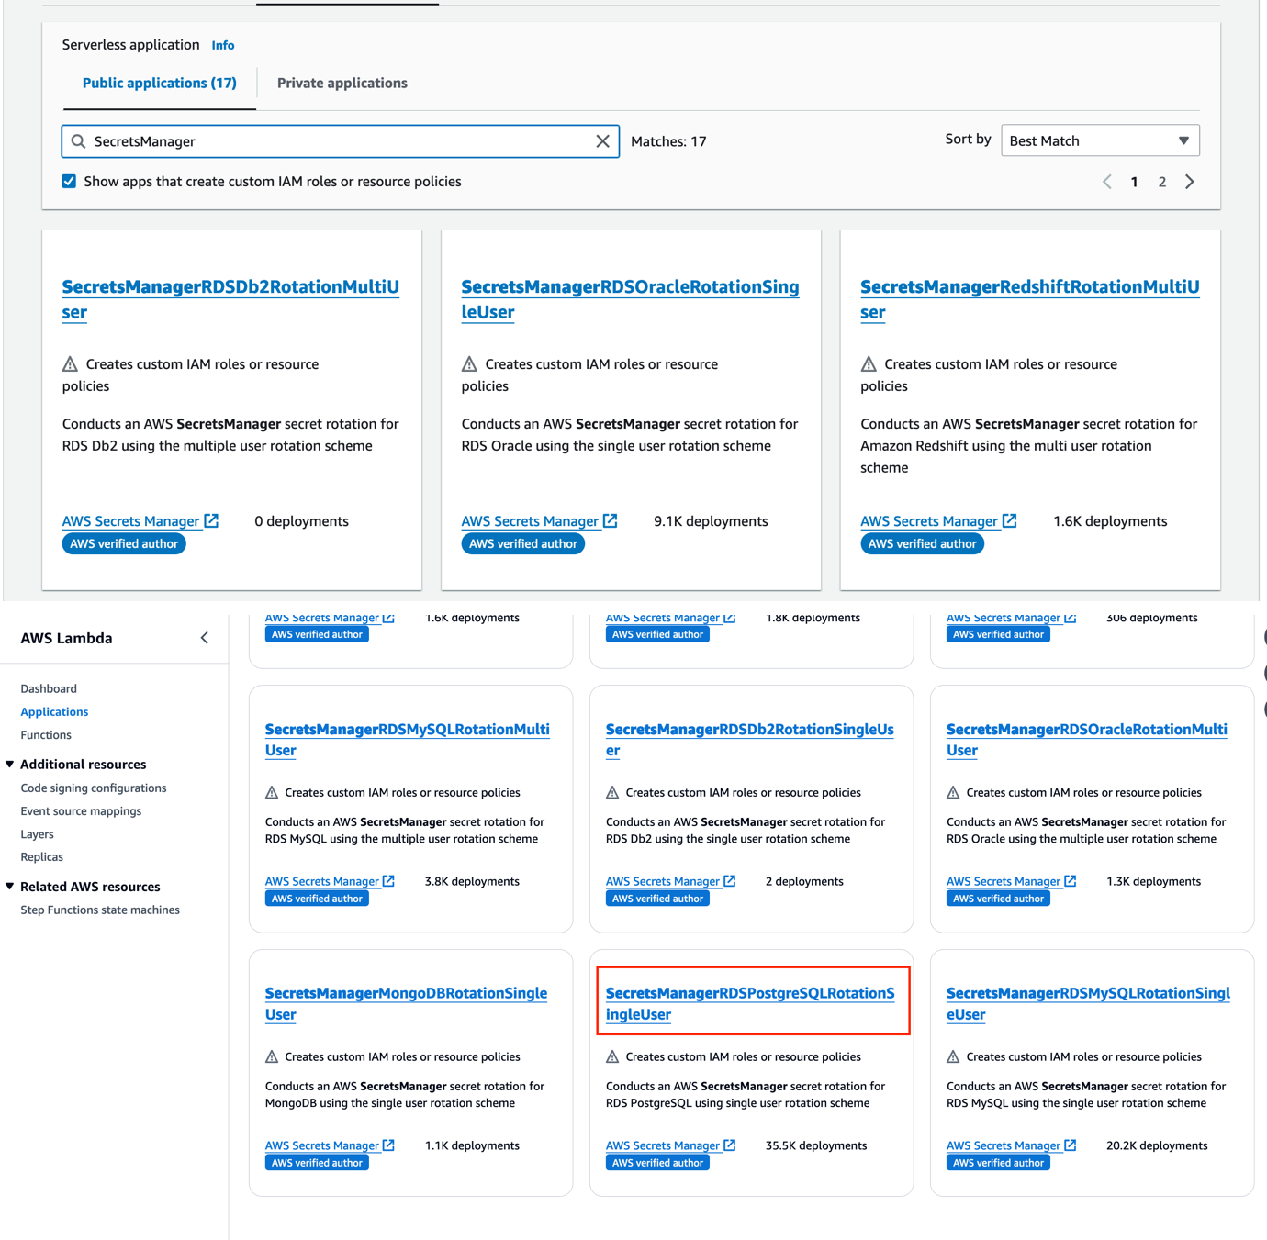Click the AWS verified author badge under RedshiftRotationMultiUser
The width and height of the screenshot is (1267, 1240).
922,542
